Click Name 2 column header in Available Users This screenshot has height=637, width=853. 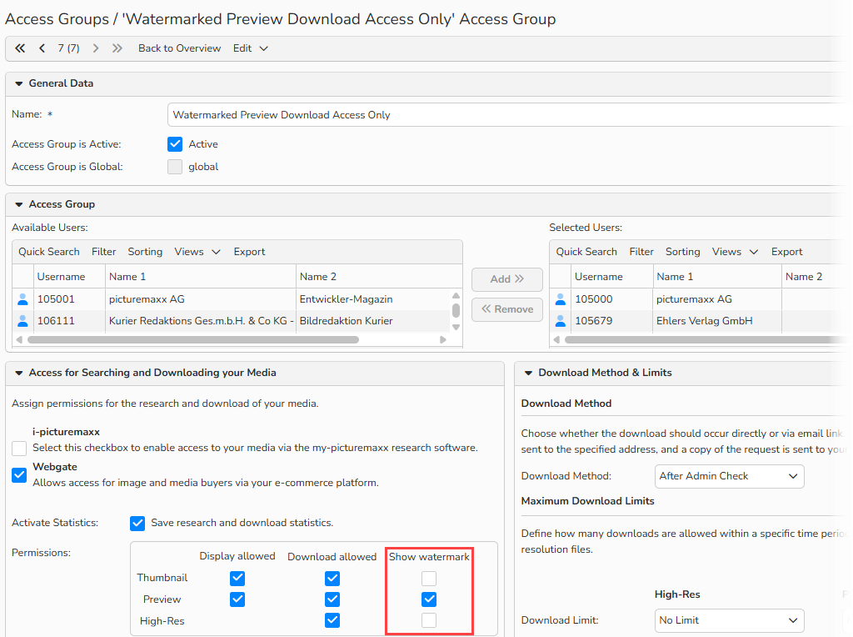(379, 277)
